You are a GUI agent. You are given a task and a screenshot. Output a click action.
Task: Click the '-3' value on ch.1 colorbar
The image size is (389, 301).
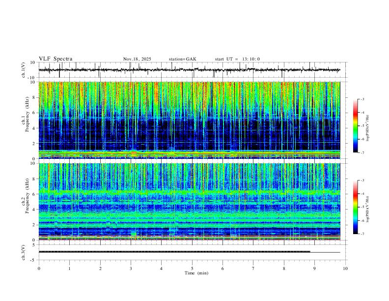click(x=362, y=99)
